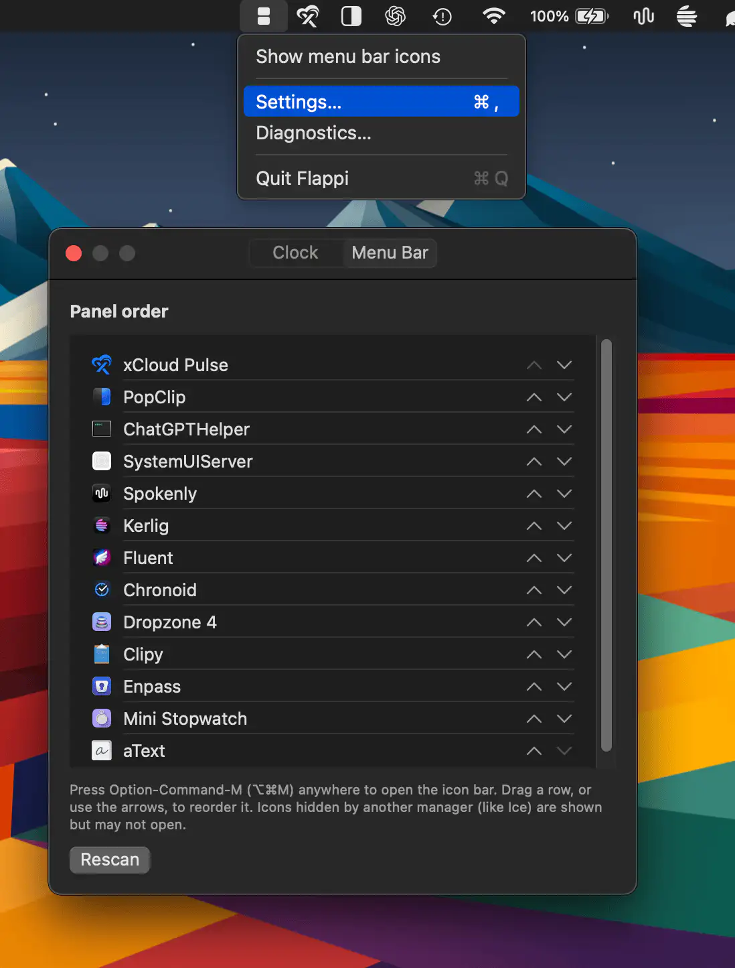
Task: Select the Dropzone 4 row label
Action: (170, 622)
